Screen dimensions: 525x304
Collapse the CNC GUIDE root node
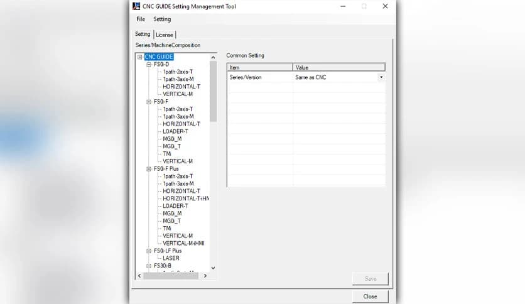(140, 57)
